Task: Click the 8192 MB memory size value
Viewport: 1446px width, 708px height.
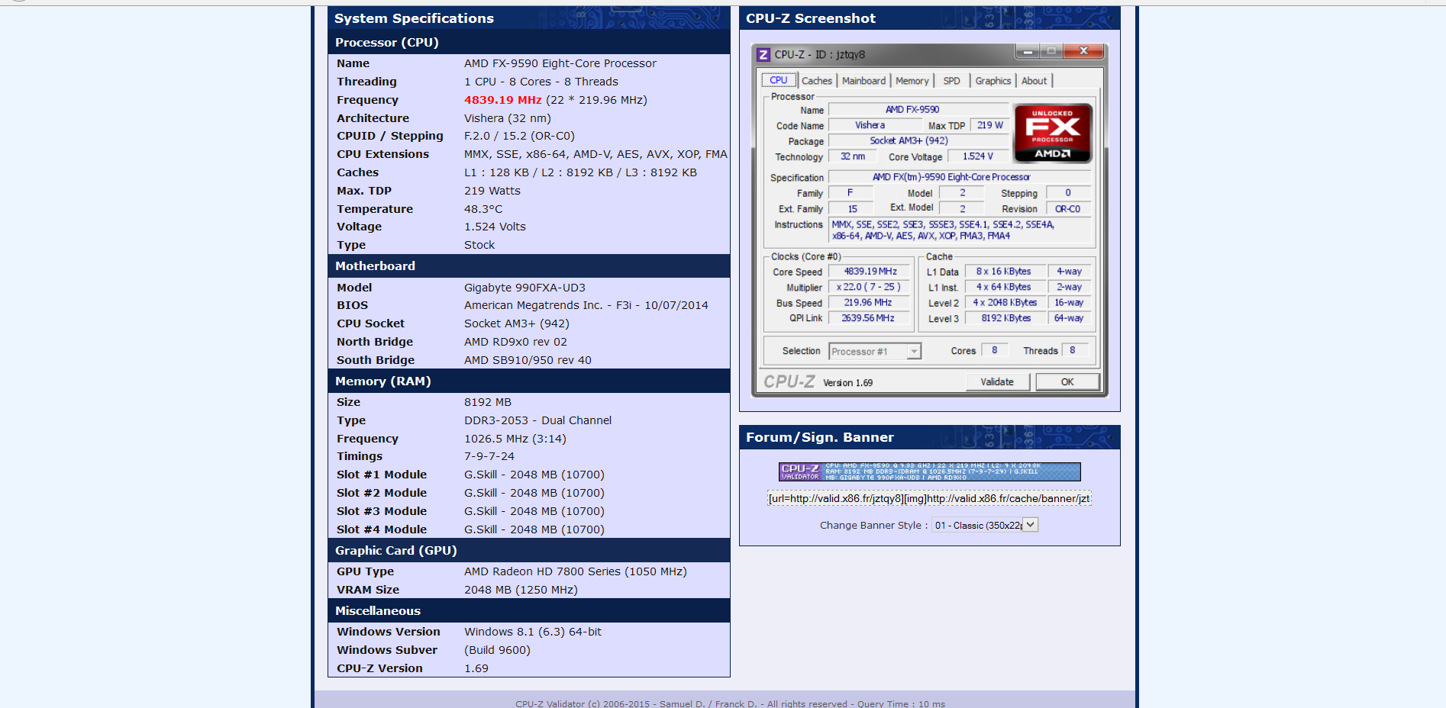Action: tap(488, 402)
